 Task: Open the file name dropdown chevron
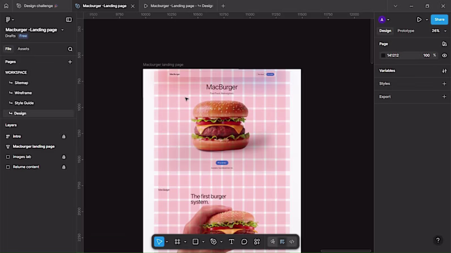click(63, 30)
